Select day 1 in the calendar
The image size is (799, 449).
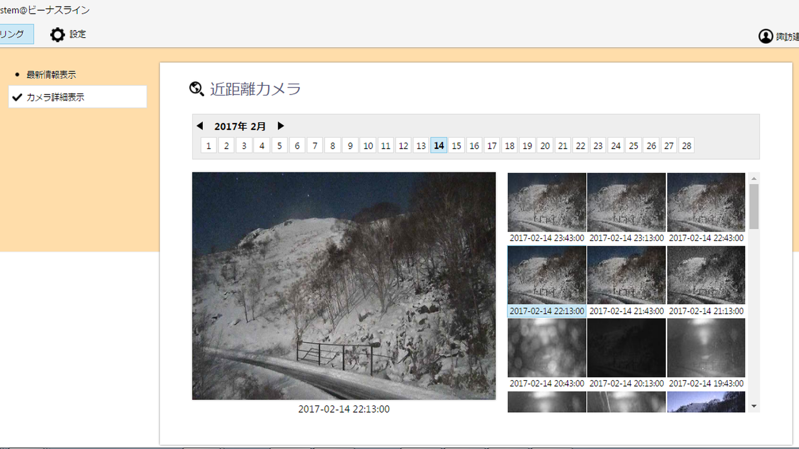(208, 146)
